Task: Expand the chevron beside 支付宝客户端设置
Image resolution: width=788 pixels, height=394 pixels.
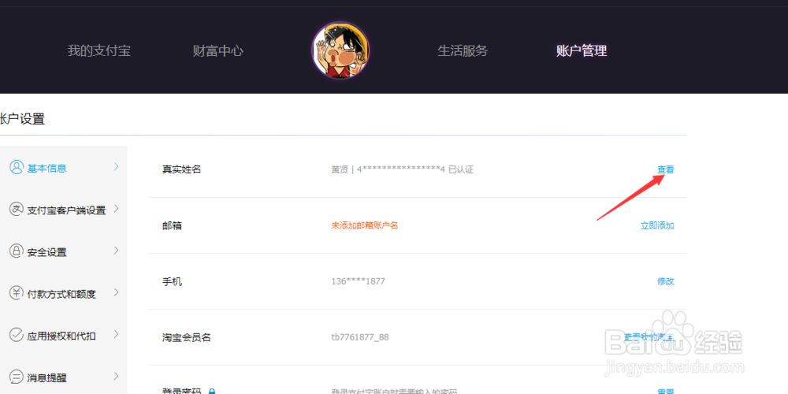Action: [117, 209]
